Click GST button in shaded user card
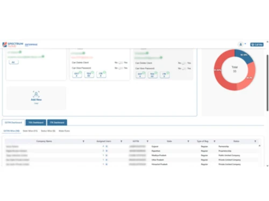This screenshot has width=269, height=201. 140,75
